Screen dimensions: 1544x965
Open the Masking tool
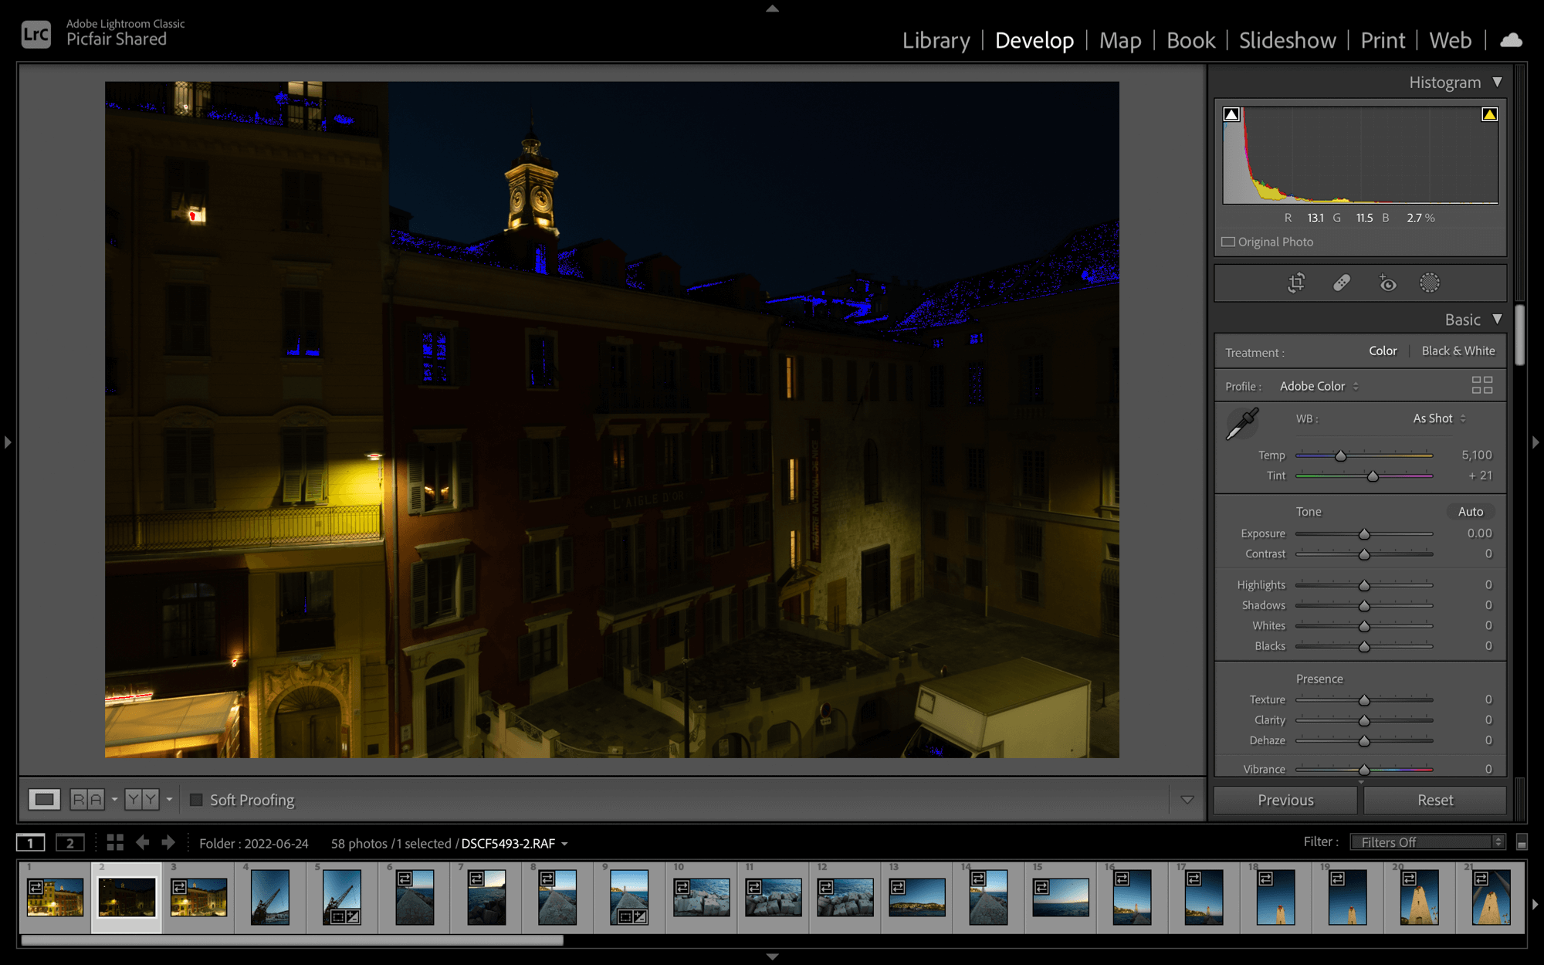(x=1430, y=283)
